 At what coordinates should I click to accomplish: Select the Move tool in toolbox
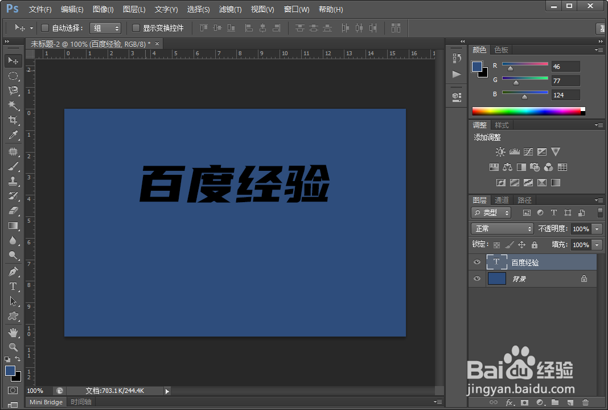13,60
